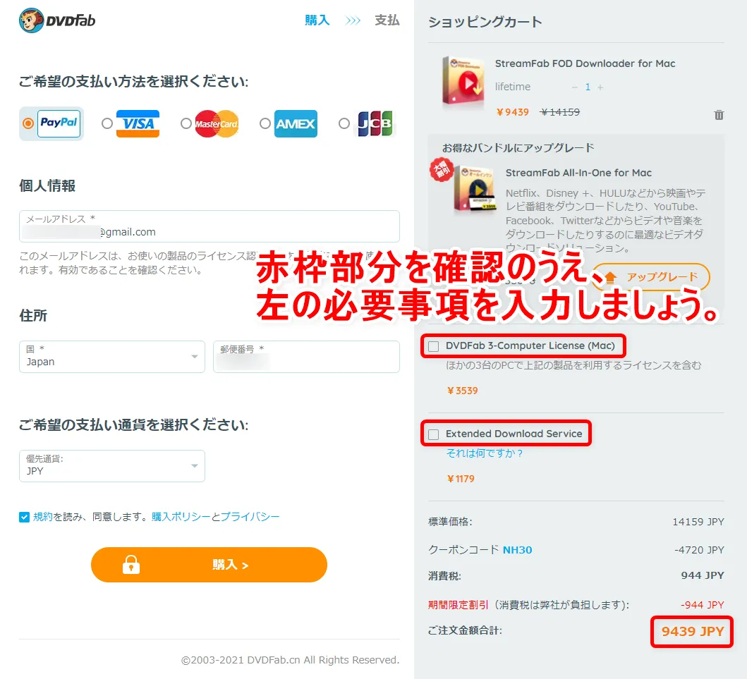Image resolution: width=747 pixels, height=679 pixels.
Task: Click the postal code input field
Action: [306, 357]
